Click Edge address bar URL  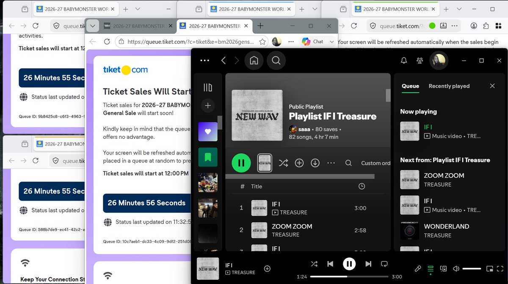190,42
